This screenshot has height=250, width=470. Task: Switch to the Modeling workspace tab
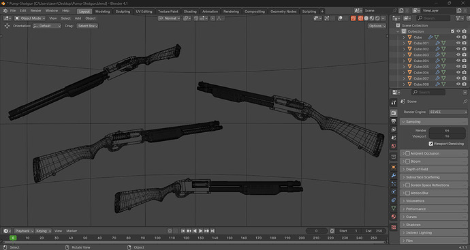102,12
